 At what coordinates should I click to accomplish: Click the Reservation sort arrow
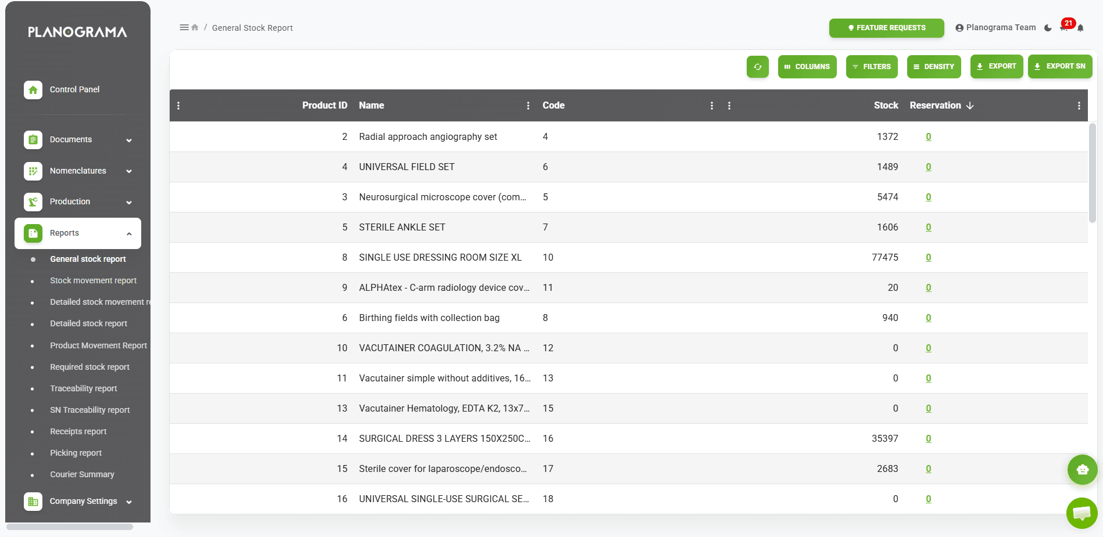970,106
